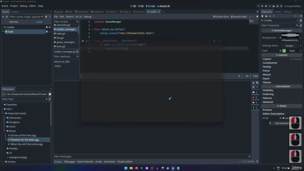
Task: Clear the output log
Action: point(253,83)
